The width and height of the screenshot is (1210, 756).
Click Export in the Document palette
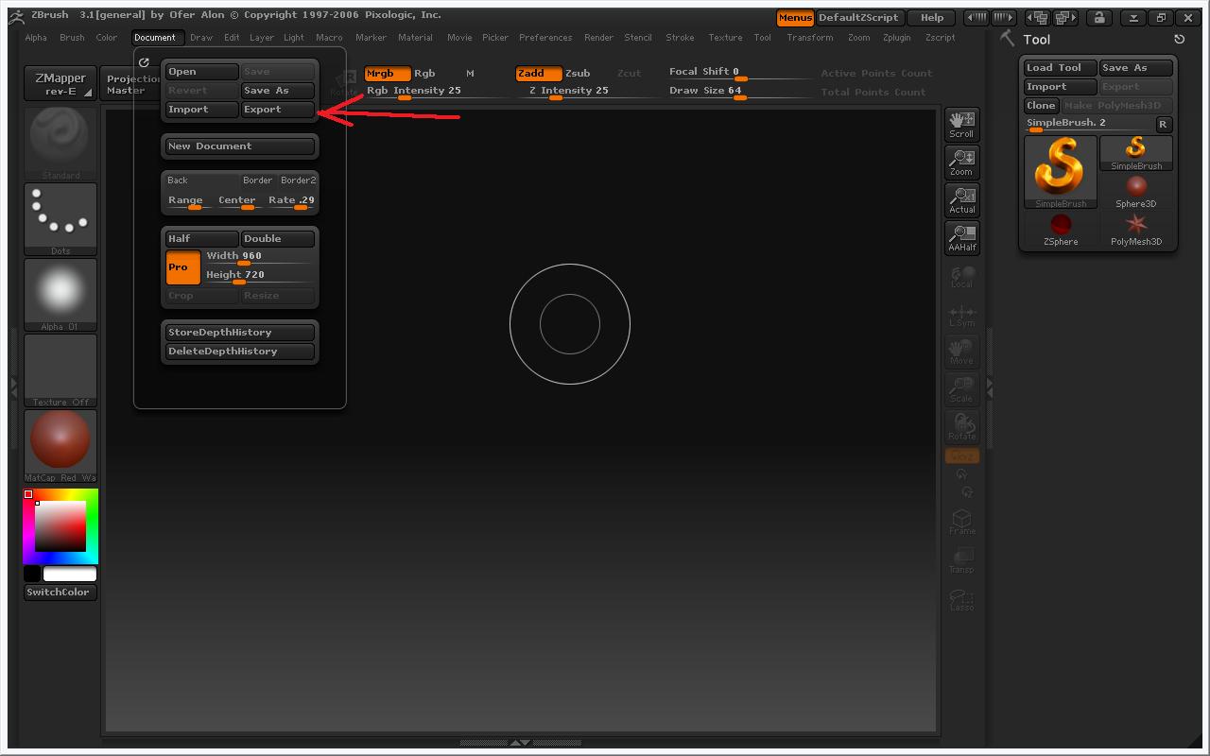coord(278,110)
